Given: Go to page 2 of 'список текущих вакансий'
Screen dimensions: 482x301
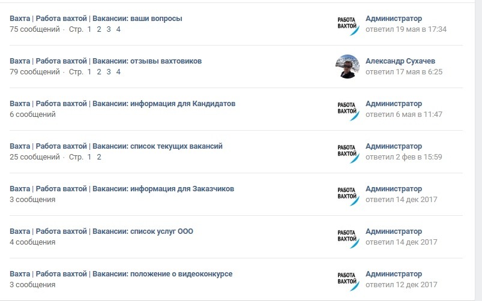Looking at the screenshot, I should point(99,157).
